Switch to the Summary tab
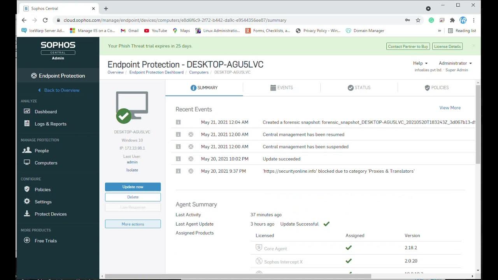This screenshot has height=280, width=498. [x=204, y=87]
